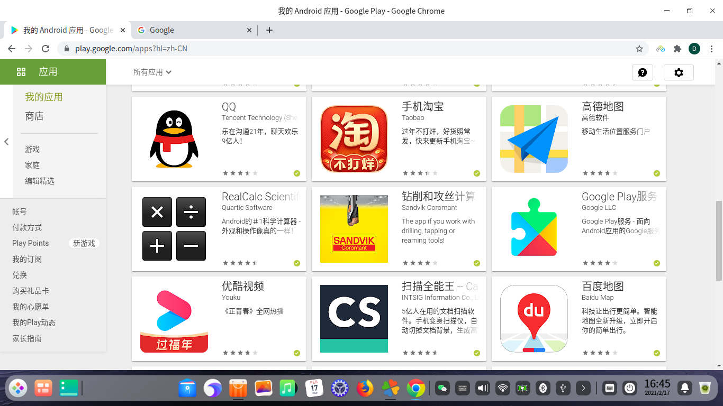Open 付款方式 in the sidebar
The height and width of the screenshot is (406, 723).
coord(27,227)
